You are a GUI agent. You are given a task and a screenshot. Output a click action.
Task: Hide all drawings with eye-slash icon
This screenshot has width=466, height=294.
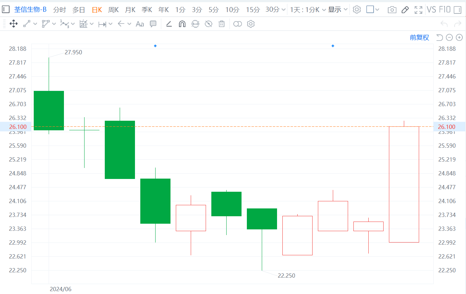click(208, 24)
